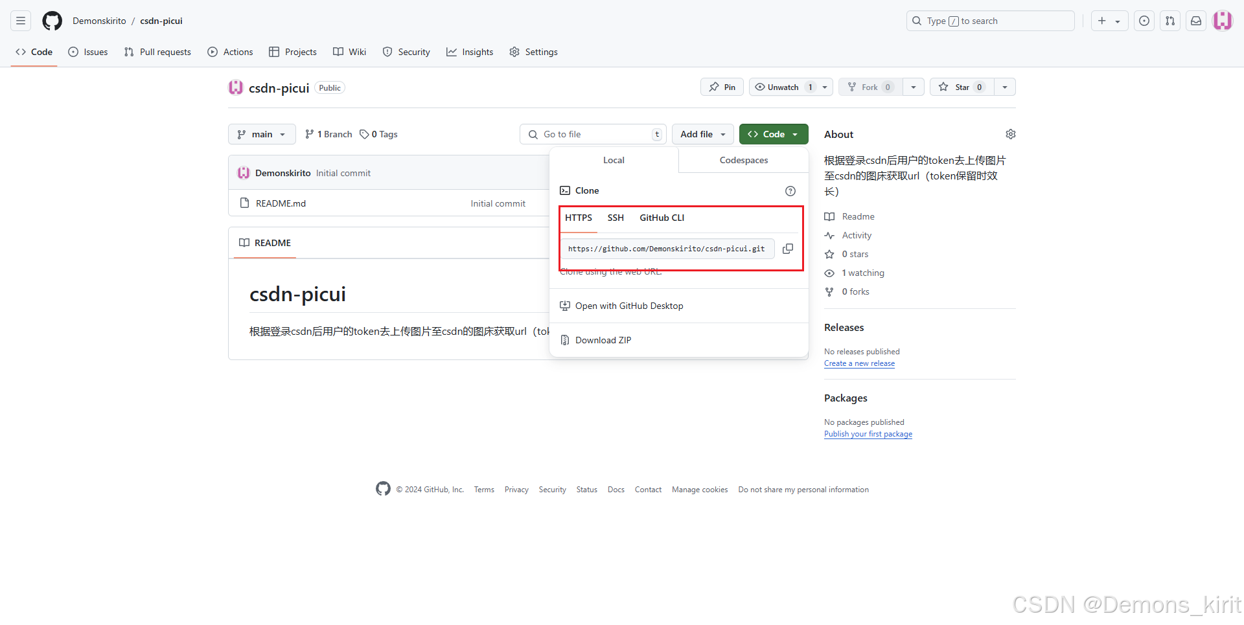The width and height of the screenshot is (1244, 625).
Task: Click the footer GitHub logo icon
Action: click(x=383, y=489)
